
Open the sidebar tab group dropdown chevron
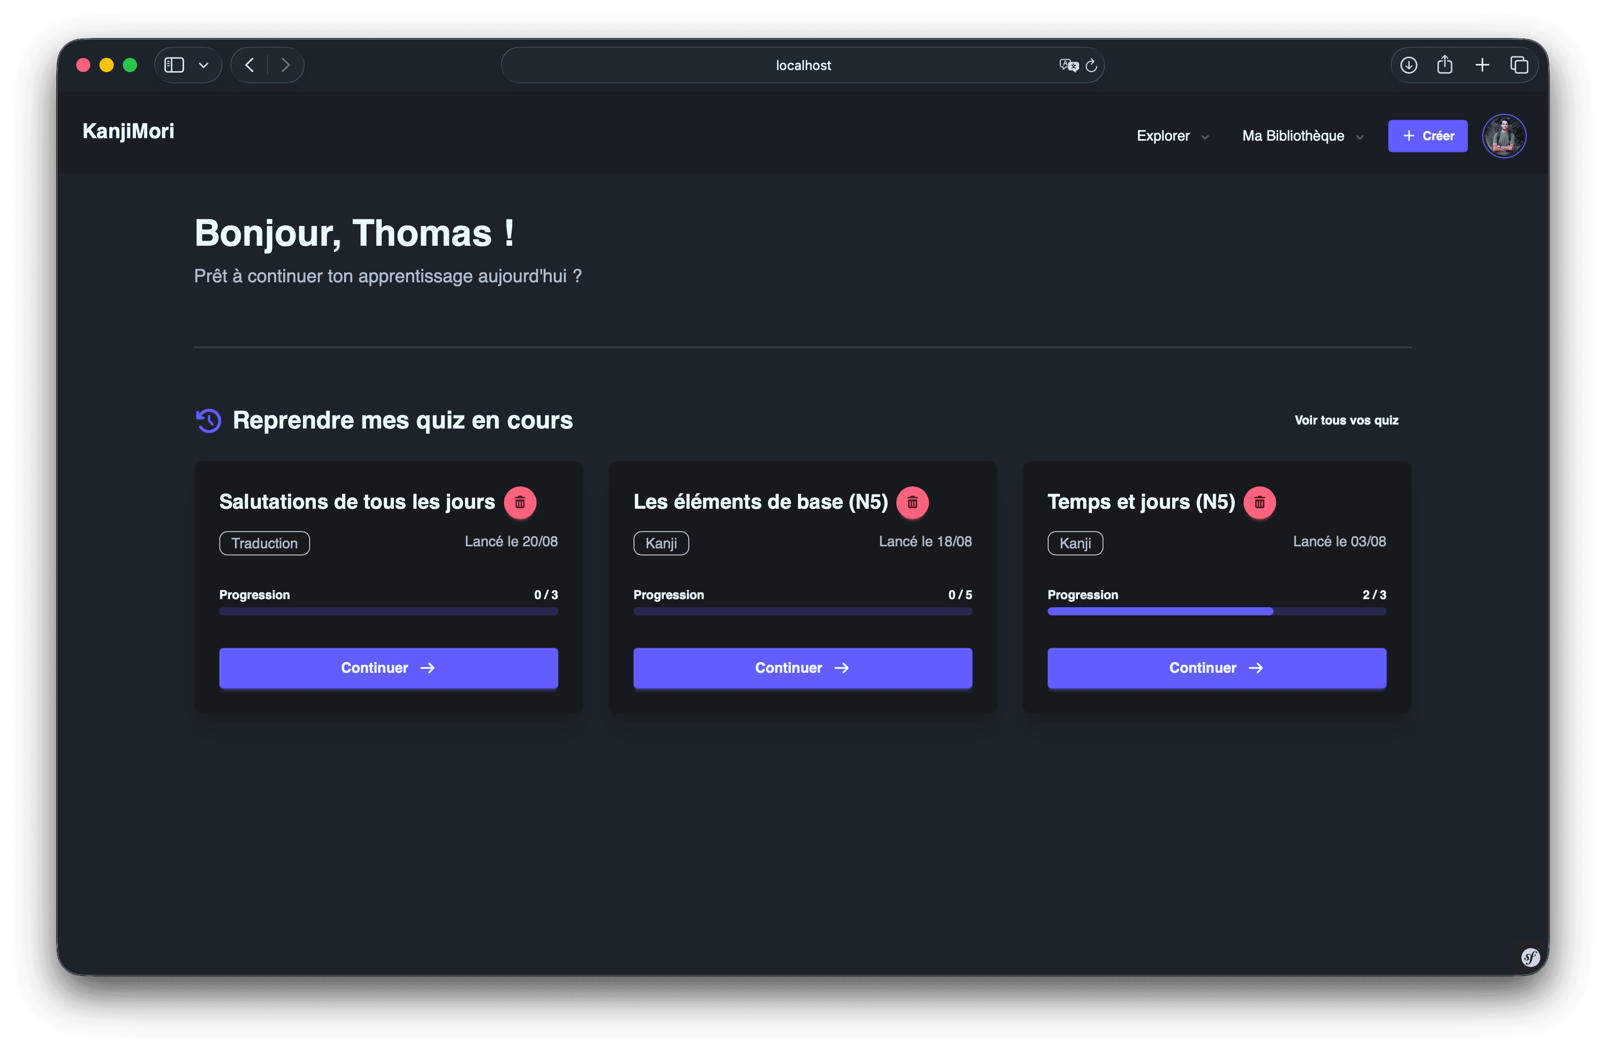click(x=203, y=65)
